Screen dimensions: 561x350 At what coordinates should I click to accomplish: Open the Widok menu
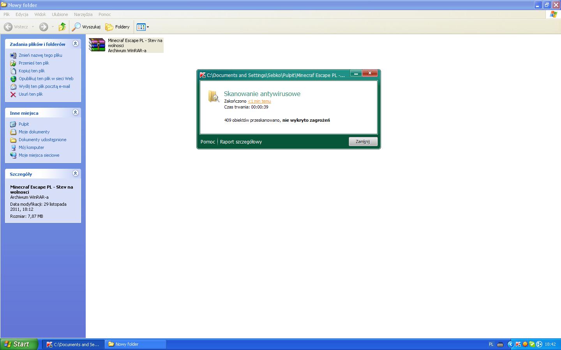point(40,14)
